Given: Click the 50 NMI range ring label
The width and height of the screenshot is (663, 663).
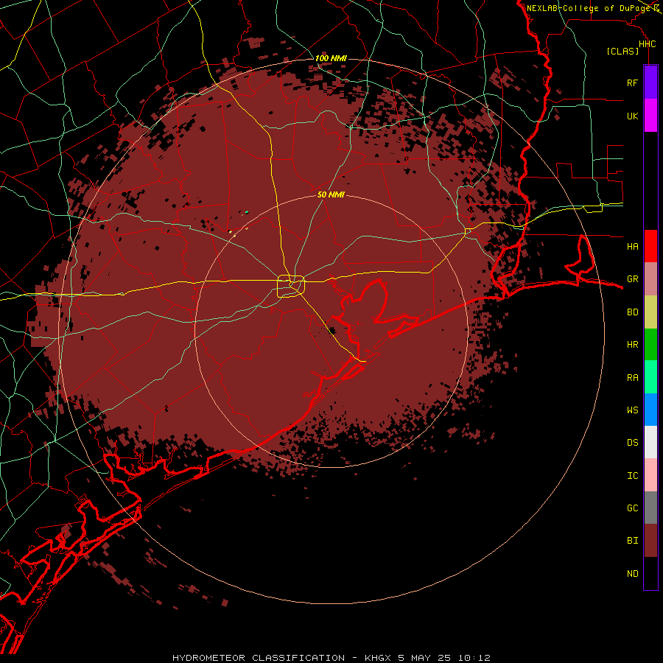Looking at the screenshot, I should [331, 195].
